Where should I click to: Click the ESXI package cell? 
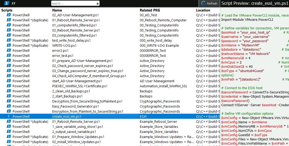pos(143,116)
